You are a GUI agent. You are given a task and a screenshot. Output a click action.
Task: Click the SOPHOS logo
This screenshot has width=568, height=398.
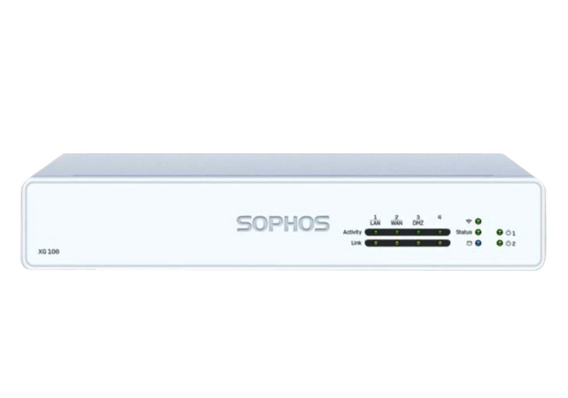[283, 224]
